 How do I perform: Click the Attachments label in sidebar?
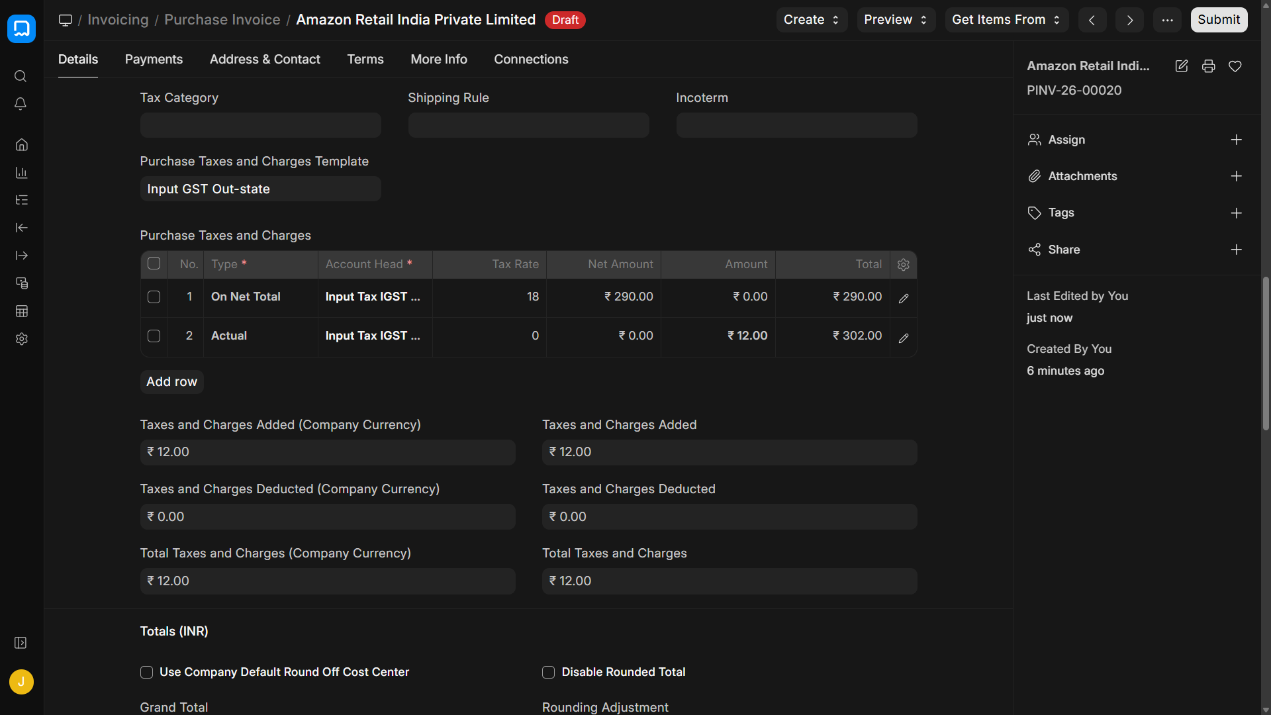(x=1082, y=176)
